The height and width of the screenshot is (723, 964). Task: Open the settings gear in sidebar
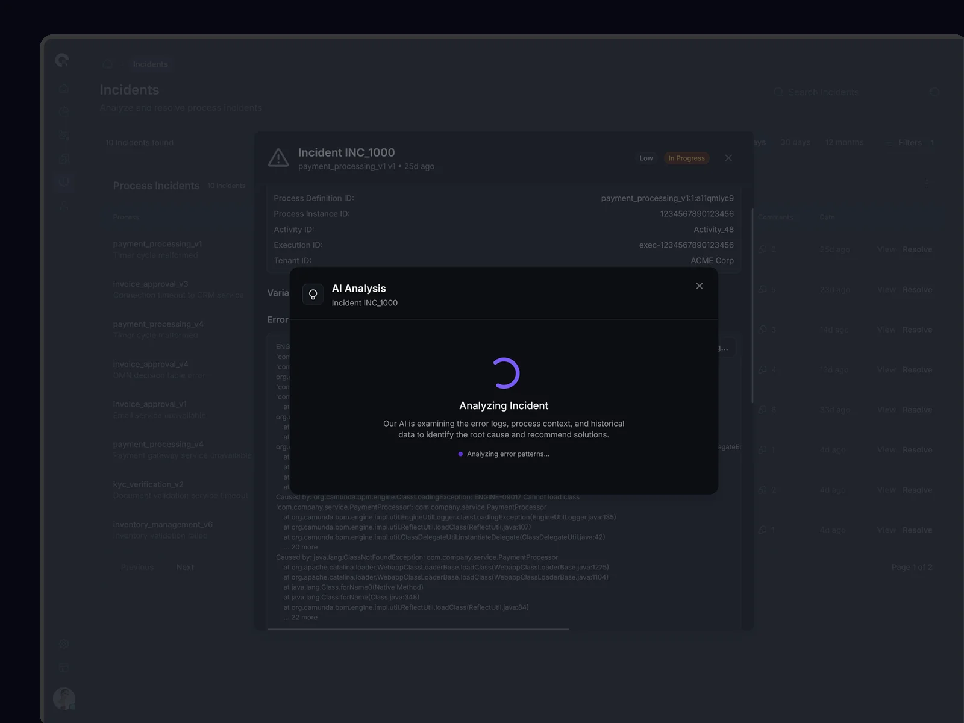pos(64,644)
